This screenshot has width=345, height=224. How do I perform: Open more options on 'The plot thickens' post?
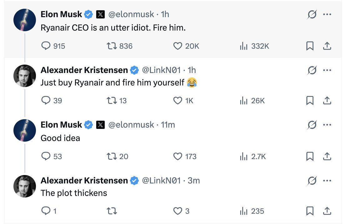point(327,180)
